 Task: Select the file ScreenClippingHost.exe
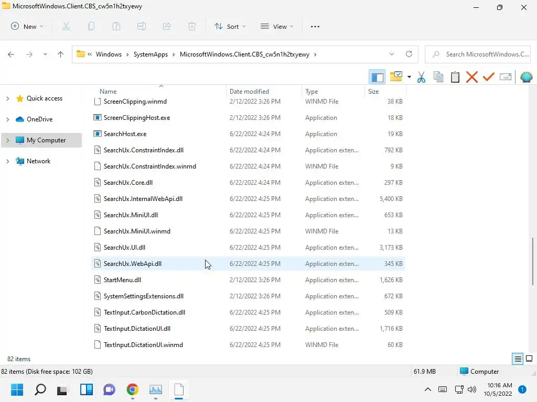248,118
